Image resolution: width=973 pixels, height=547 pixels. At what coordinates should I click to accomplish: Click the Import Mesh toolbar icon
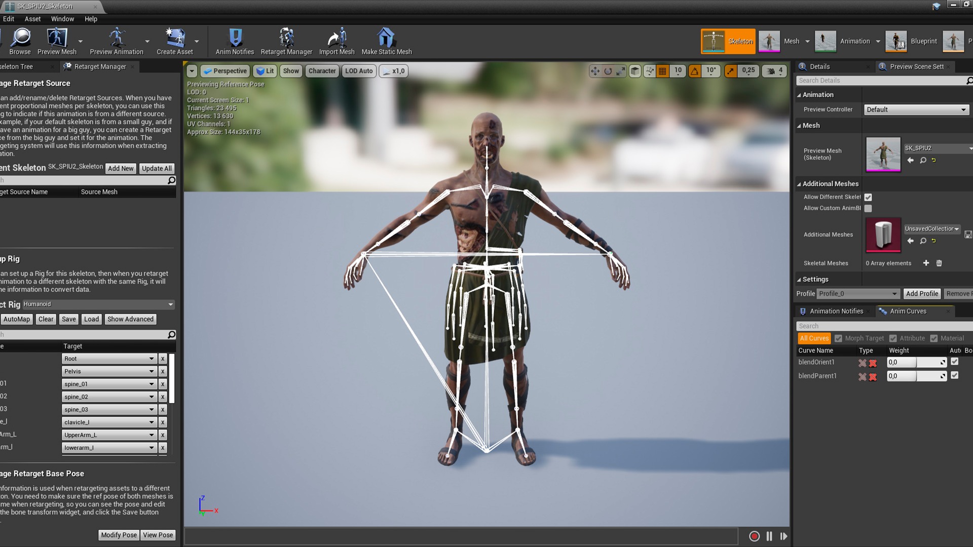[336, 41]
